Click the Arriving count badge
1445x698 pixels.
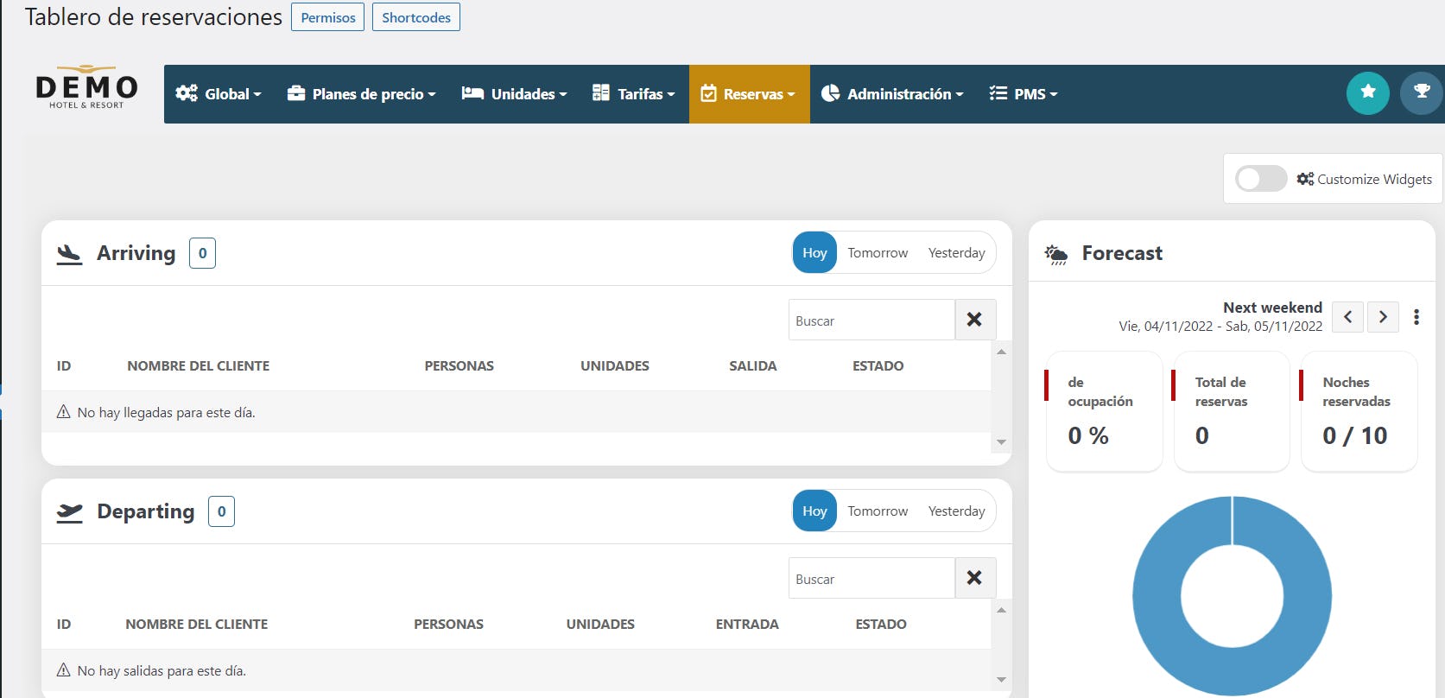202,253
